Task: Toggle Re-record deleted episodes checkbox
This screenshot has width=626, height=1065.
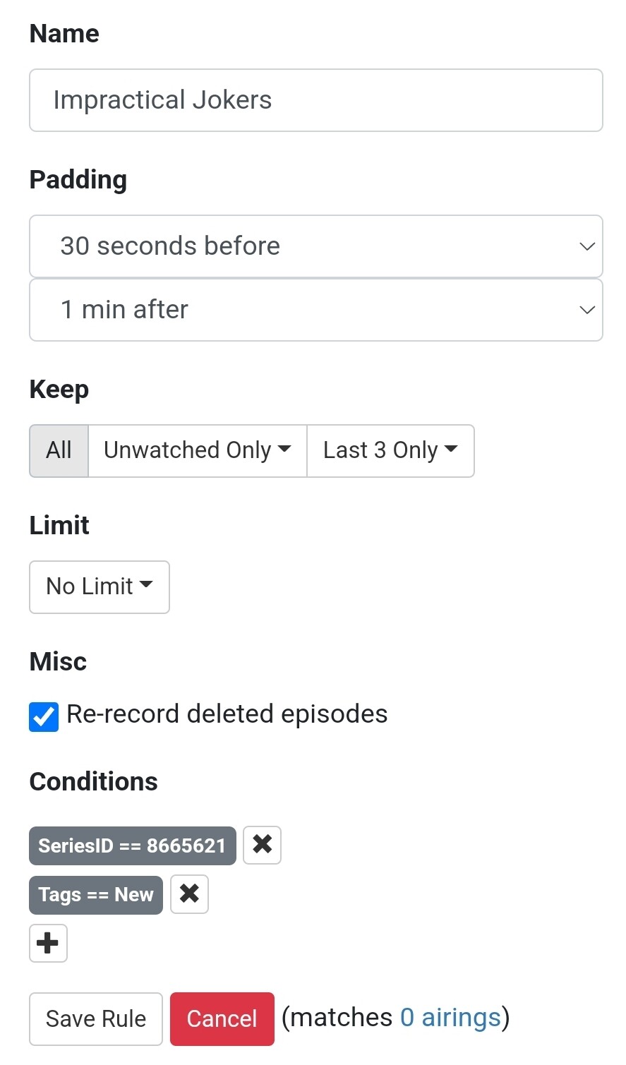Action: tap(44, 716)
